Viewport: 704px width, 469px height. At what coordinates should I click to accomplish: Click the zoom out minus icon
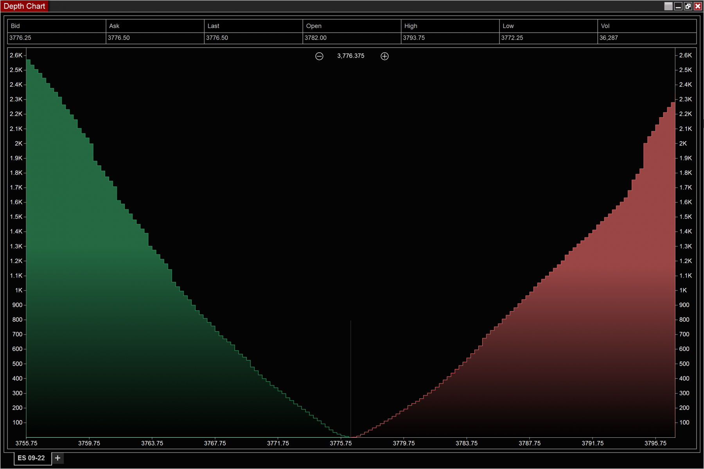click(x=319, y=56)
